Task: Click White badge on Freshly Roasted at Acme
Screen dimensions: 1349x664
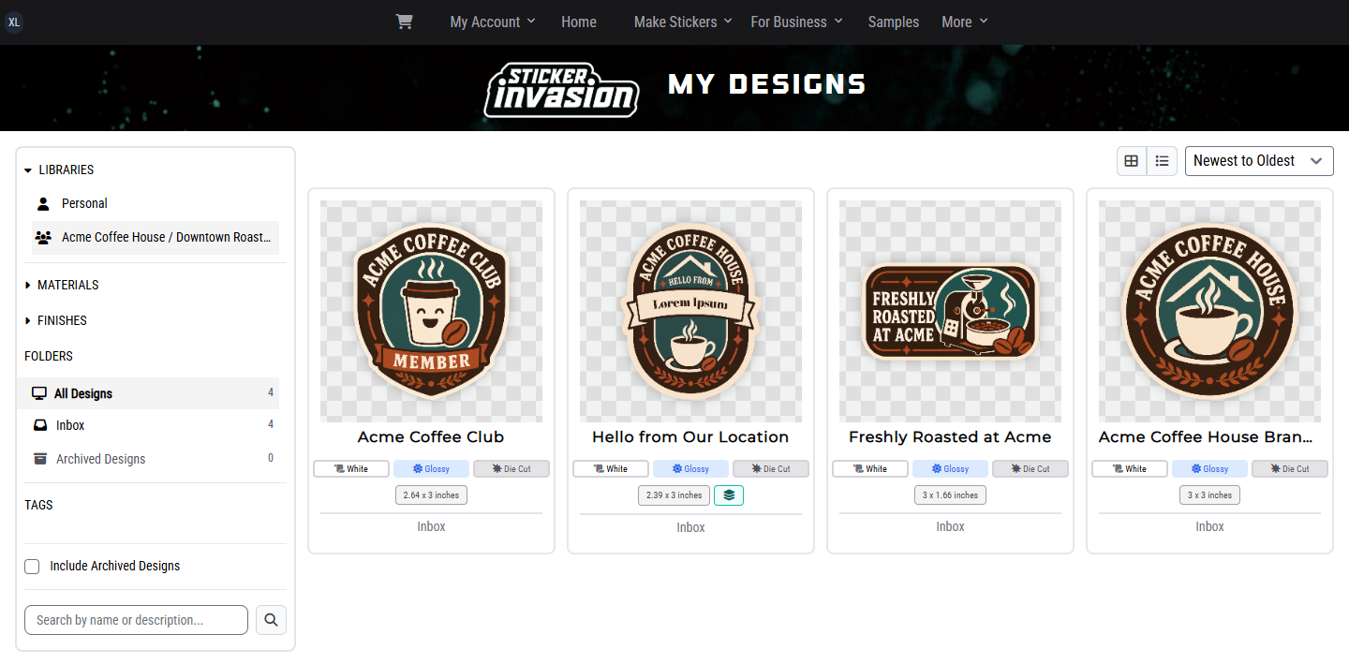Action: [870, 469]
